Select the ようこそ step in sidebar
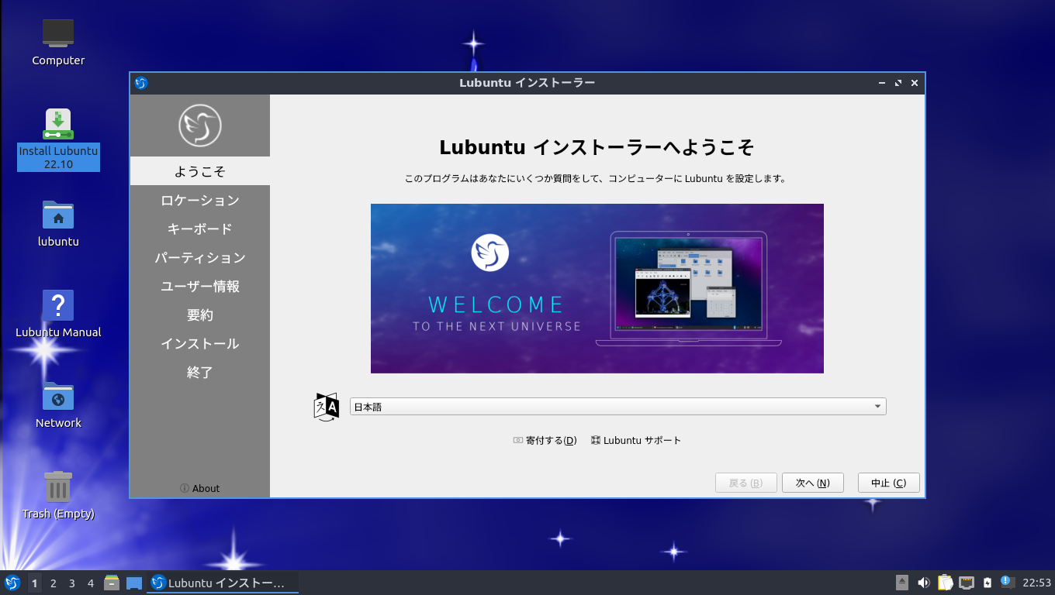1055x595 pixels. pos(200,171)
